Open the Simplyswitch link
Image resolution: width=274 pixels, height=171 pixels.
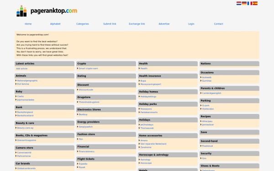[86, 127]
